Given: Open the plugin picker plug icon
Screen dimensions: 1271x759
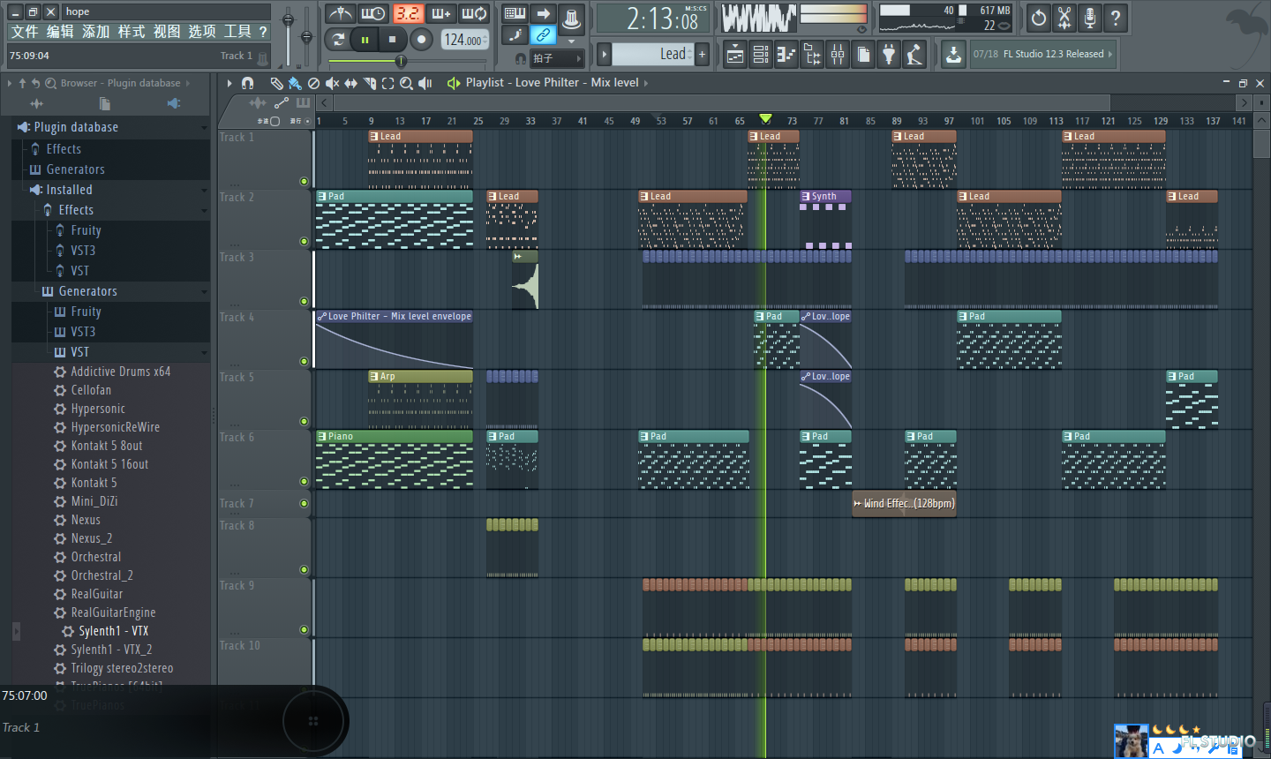Looking at the screenshot, I should [x=889, y=55].
